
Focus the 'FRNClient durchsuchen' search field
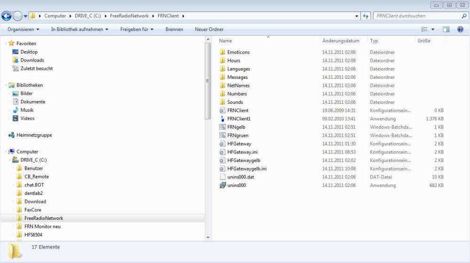(416, 16)
